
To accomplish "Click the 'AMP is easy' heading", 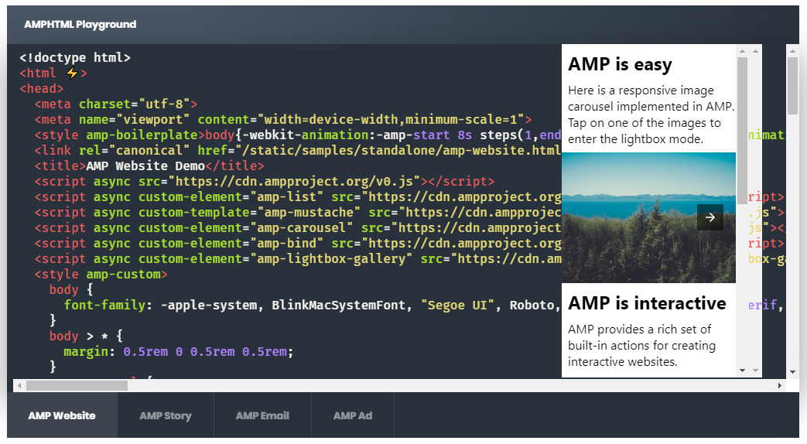I will click(x=620, y=64).
